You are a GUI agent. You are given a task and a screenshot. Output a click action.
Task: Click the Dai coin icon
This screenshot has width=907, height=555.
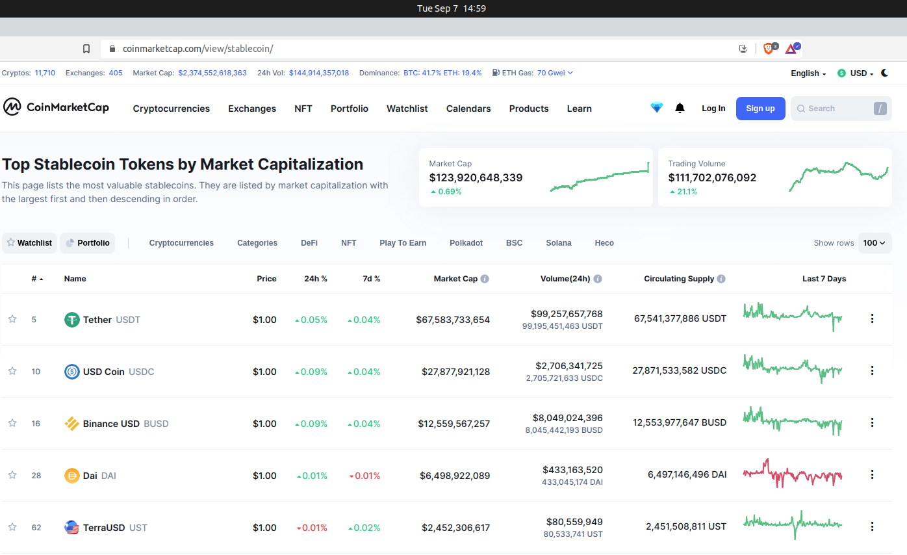click(x=72, y=476)
